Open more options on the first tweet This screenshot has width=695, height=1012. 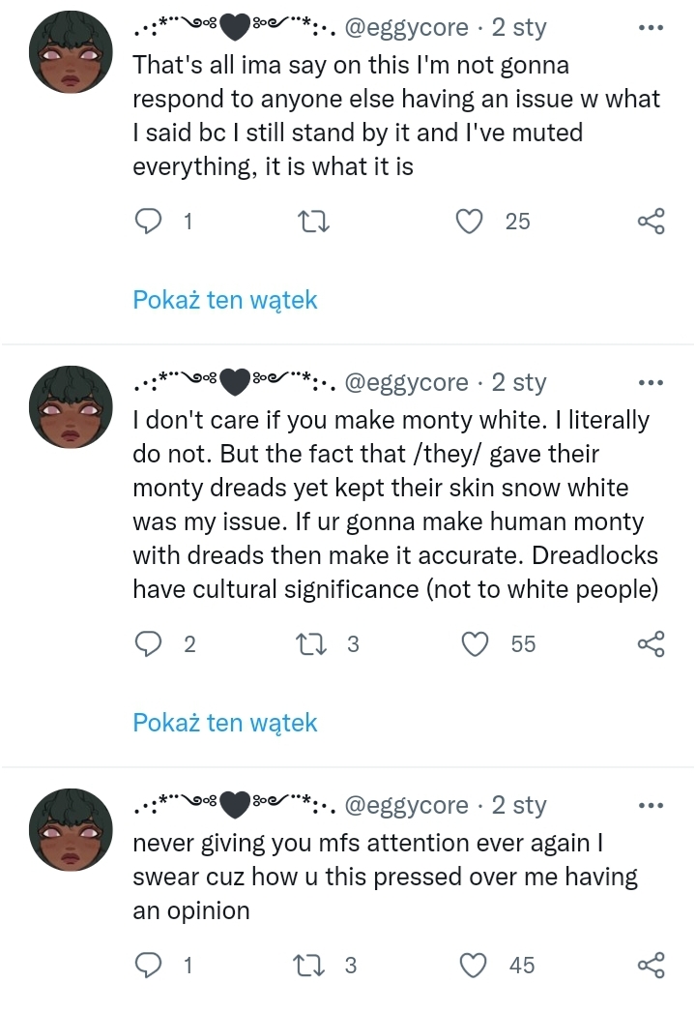click(652, 28)
